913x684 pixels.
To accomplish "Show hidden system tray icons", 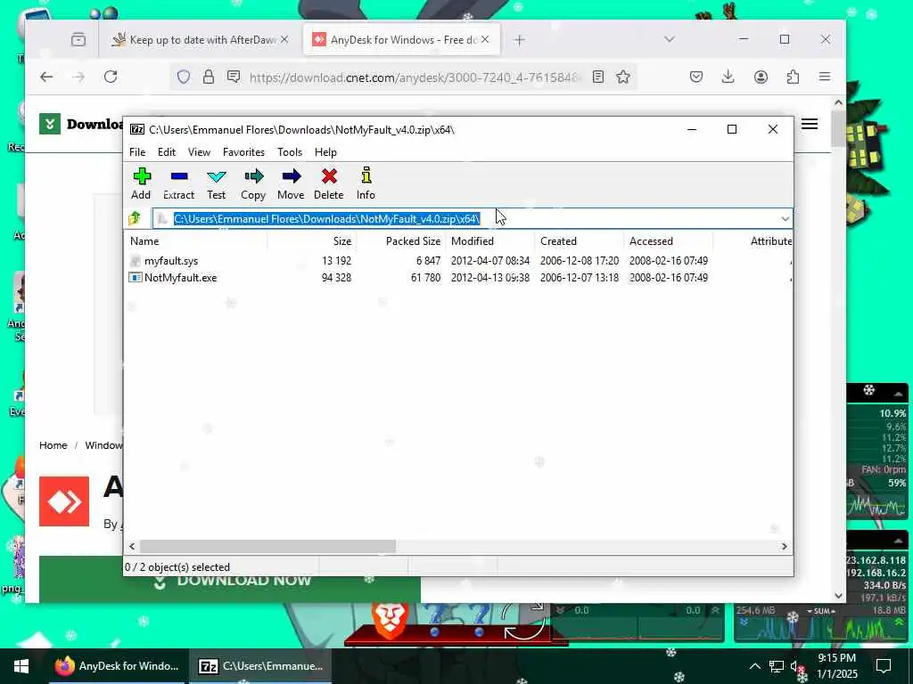I will point(754,666).
